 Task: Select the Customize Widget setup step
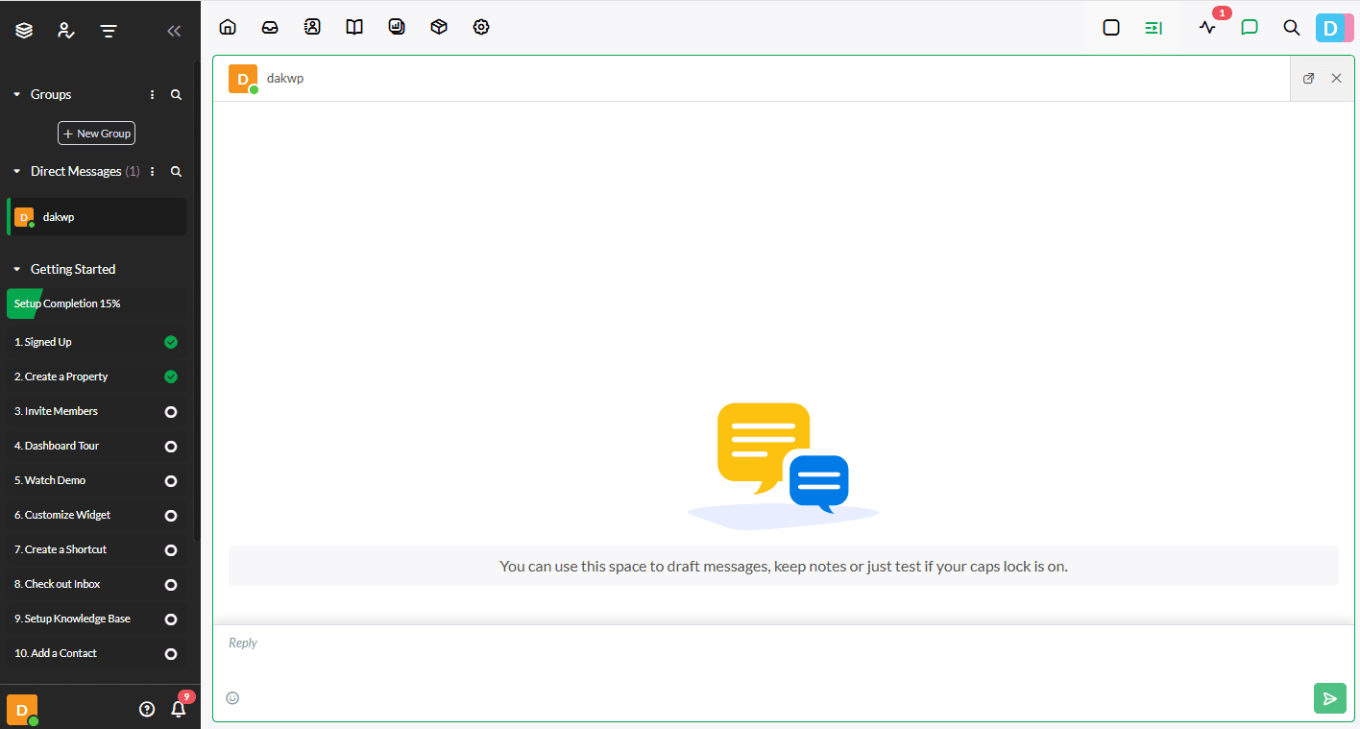point(62,515)
